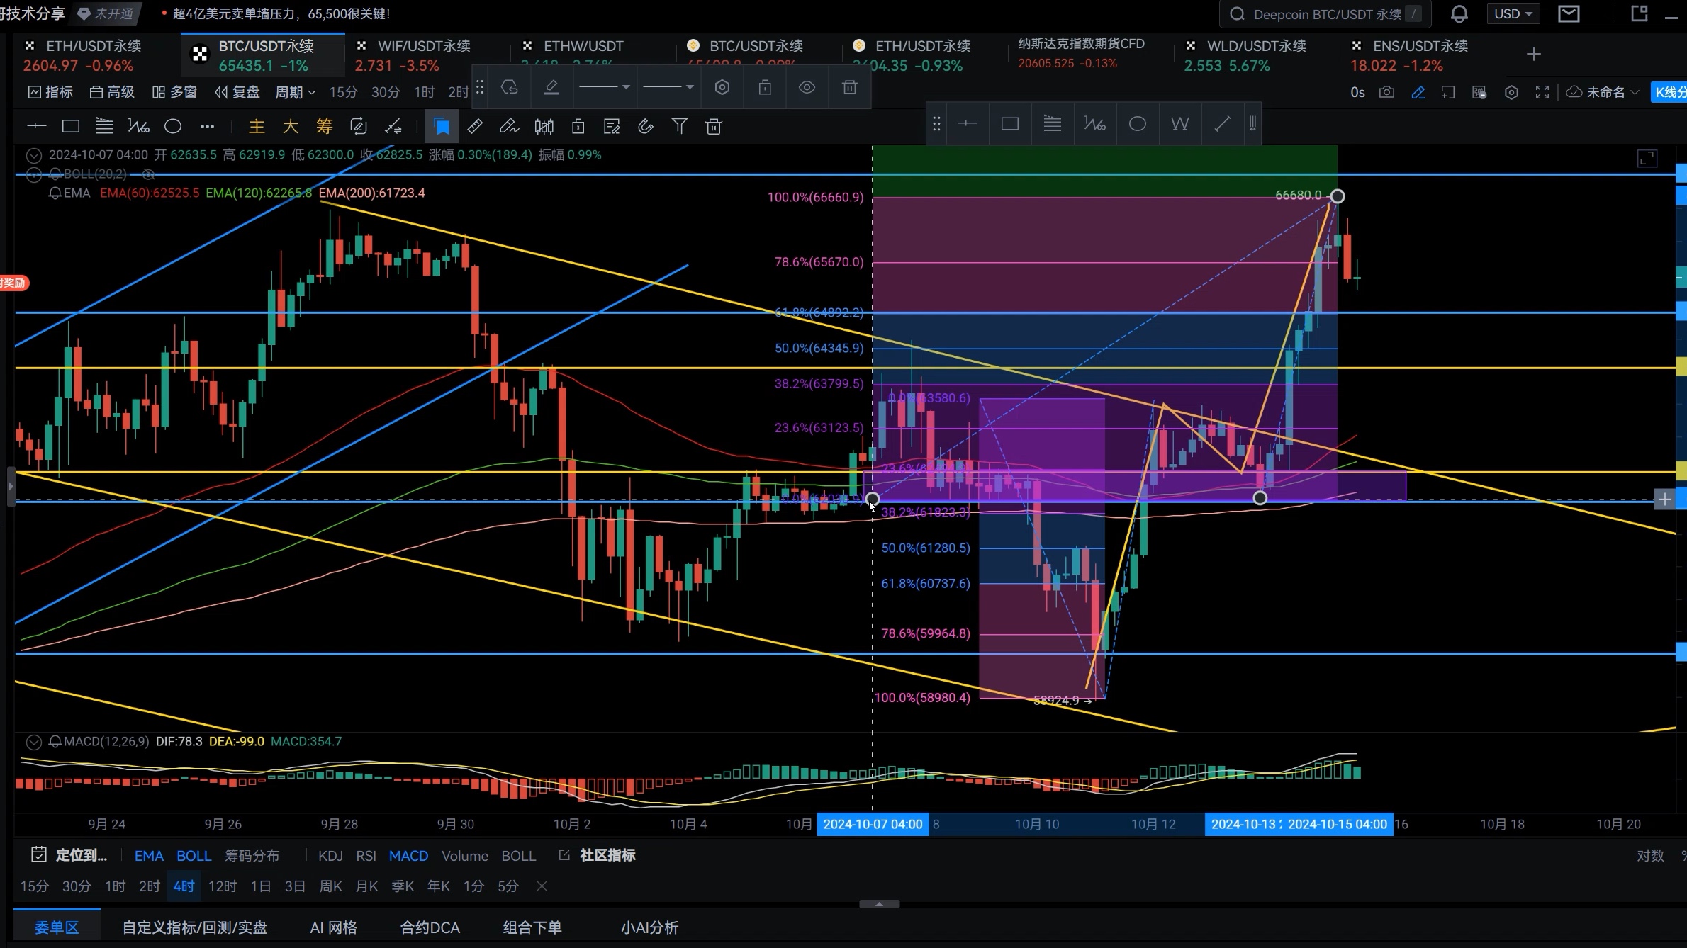
Task: Open selected drawing settings hexagon in floating toolbar
Action: tap(722, 87)
